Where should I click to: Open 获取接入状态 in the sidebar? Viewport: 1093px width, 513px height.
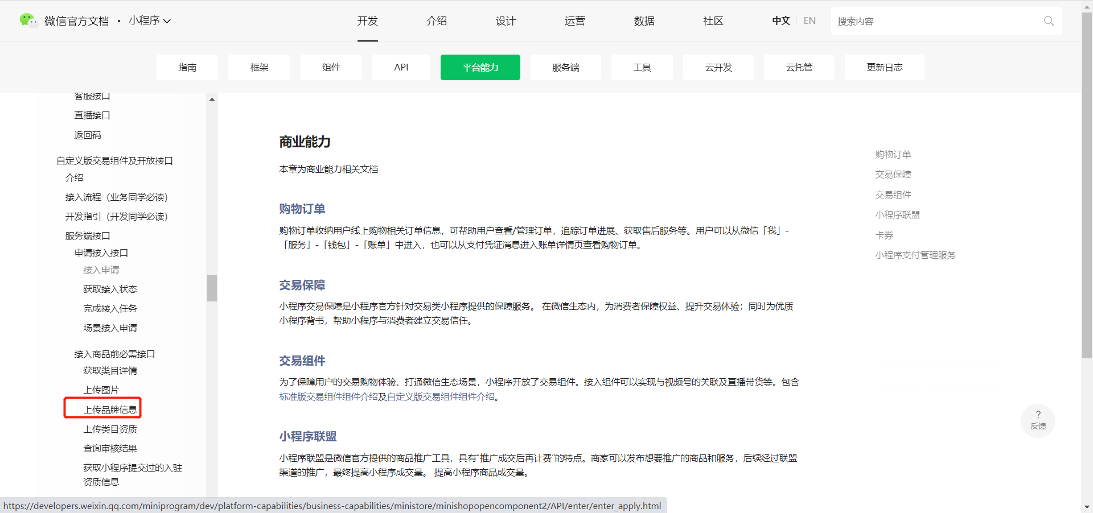tap(110, 289)
